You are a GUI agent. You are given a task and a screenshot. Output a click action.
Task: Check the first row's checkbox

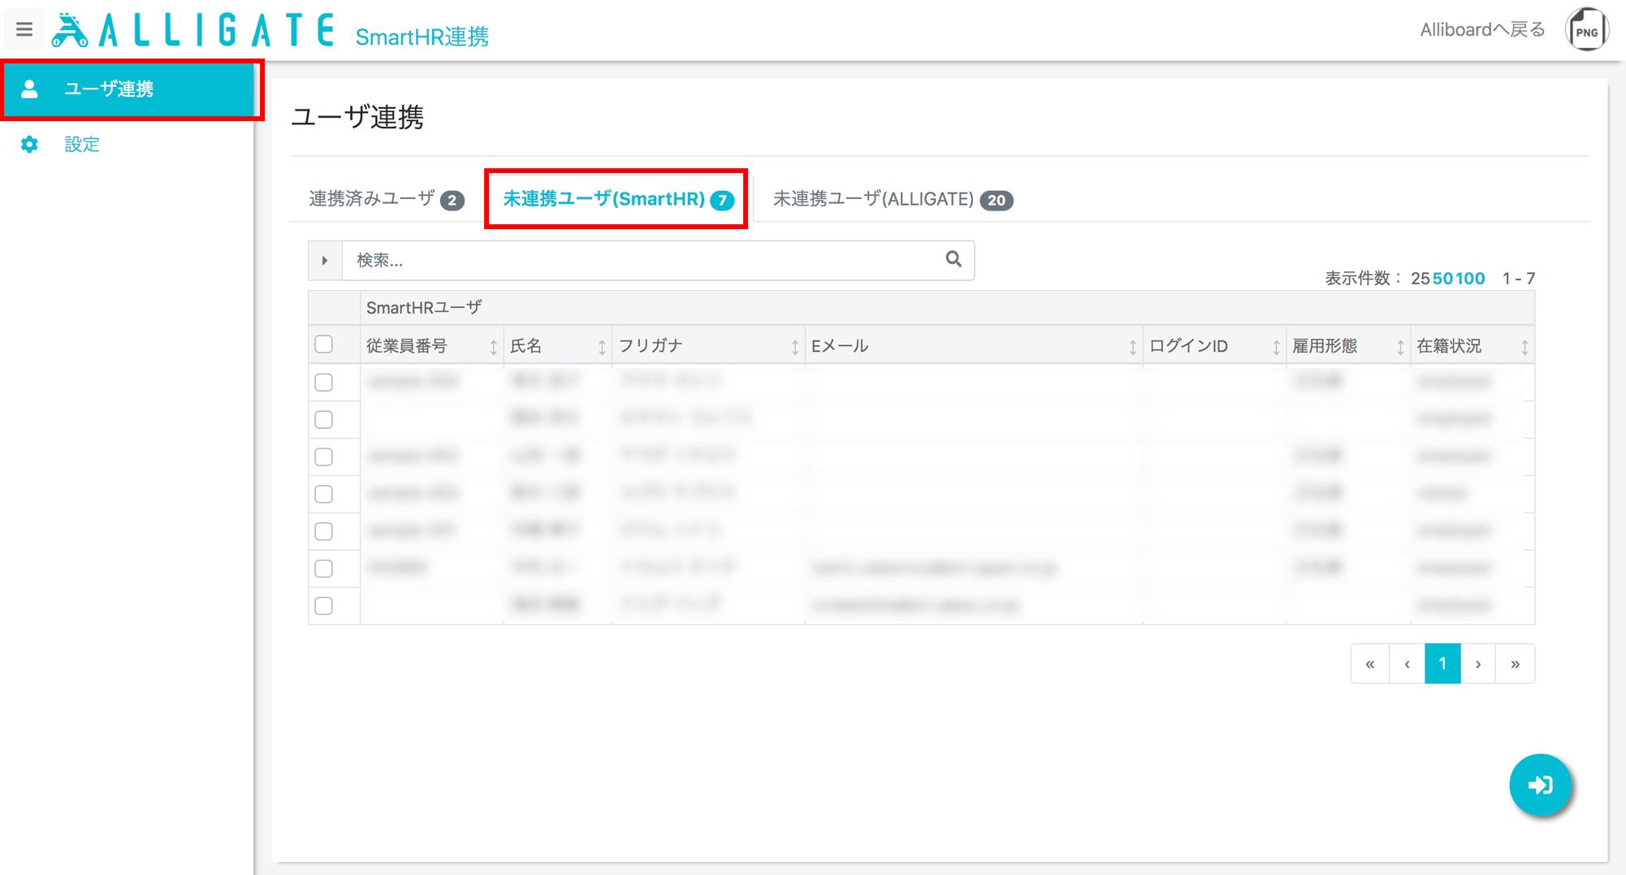pyautogui.click(x=324, y=382)
